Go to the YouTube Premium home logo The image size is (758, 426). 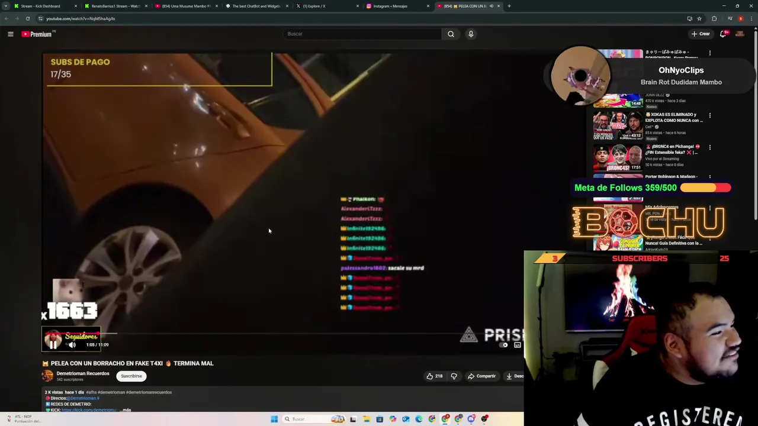(x=37, y=34)
